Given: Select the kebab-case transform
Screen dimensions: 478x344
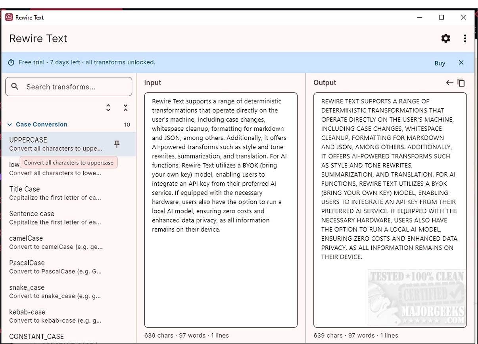Looking at the screenshot, I should (69, 316).
